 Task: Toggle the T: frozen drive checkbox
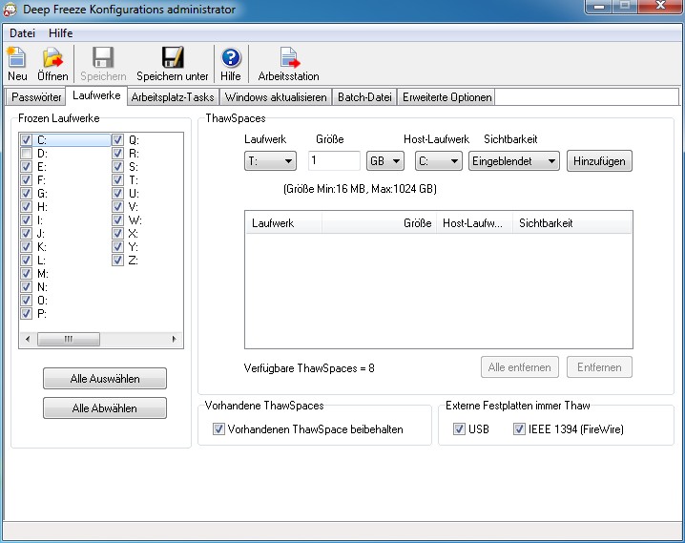click(x=117, y=180)
